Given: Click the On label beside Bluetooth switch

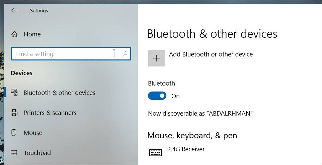Looking at the screenshot, I should pos(175,96).
